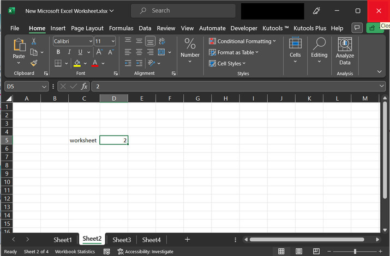
Task: Click the Insert Function fx icon
Action: 85,86
